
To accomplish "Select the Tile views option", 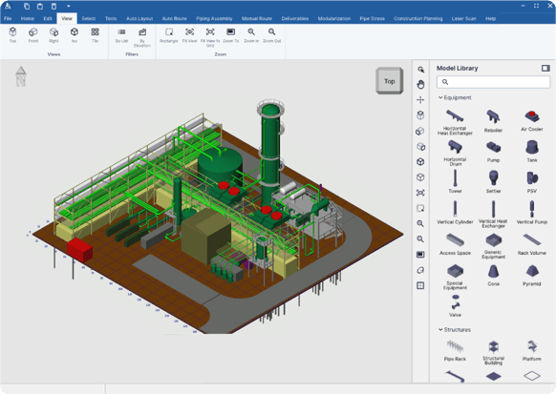I will pos(95,35).
